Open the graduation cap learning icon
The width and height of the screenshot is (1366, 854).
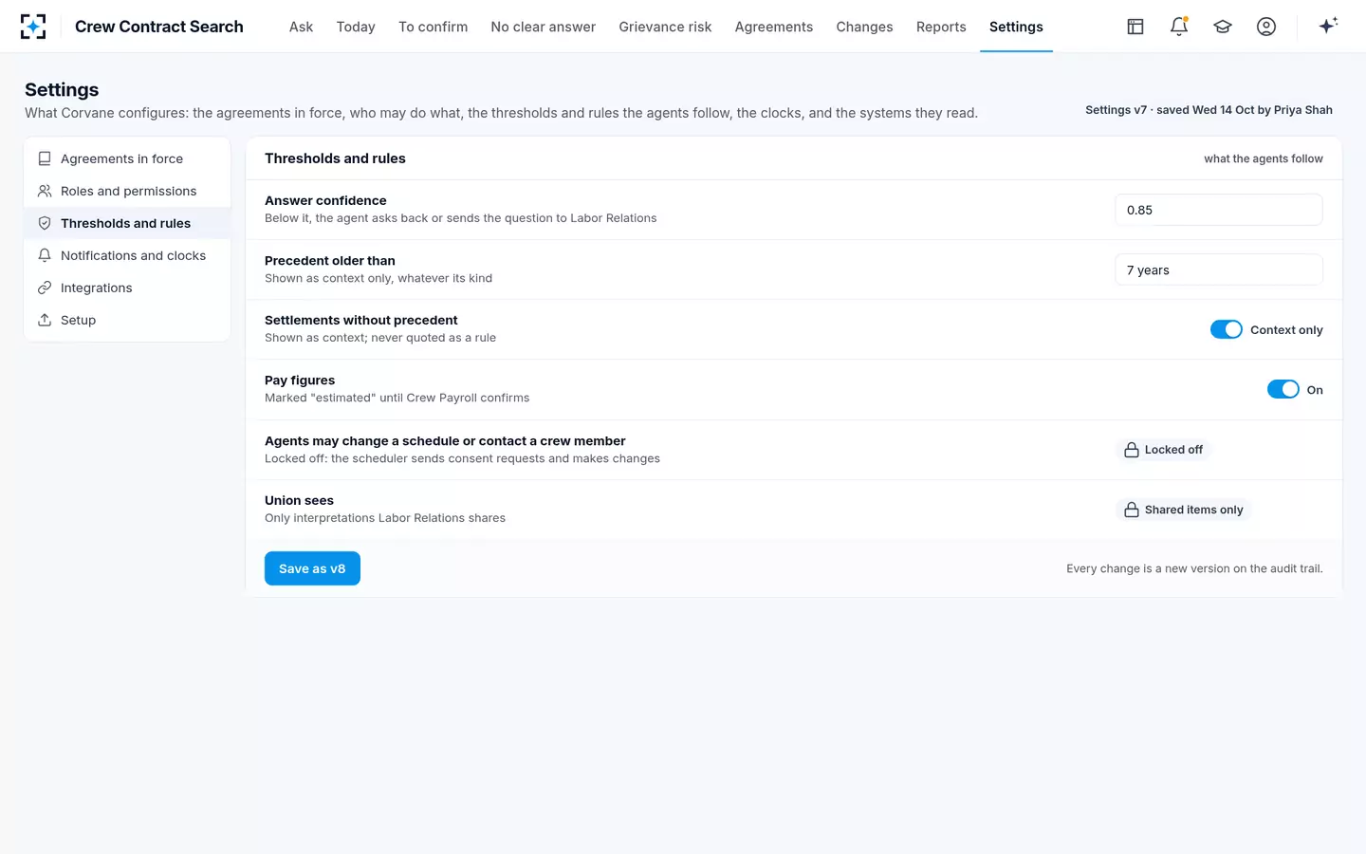coord(1223,27)
